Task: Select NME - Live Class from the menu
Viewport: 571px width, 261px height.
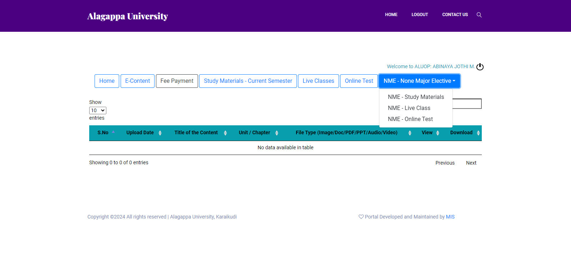Action: click(416, 108)
